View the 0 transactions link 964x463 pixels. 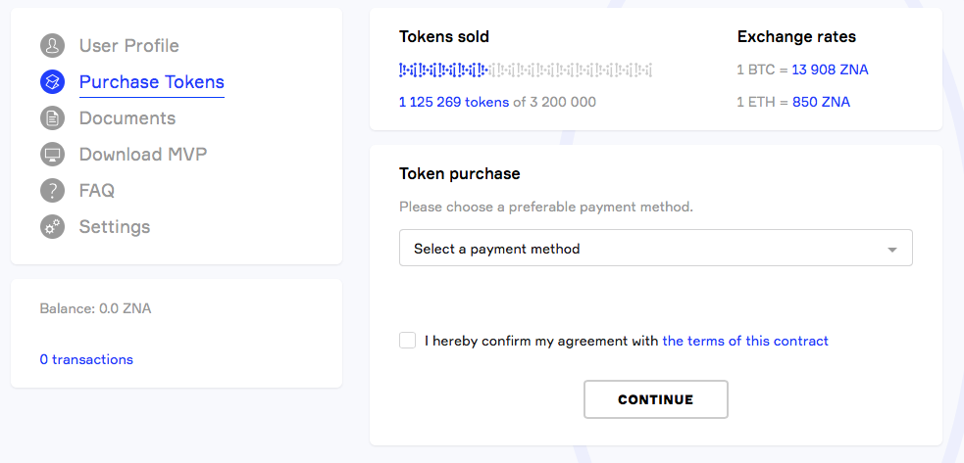pos(86,359)
